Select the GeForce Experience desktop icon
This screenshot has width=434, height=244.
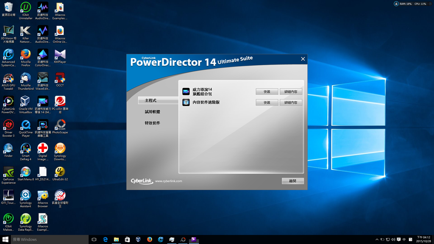pyautogui.click(x=8, y=175)
